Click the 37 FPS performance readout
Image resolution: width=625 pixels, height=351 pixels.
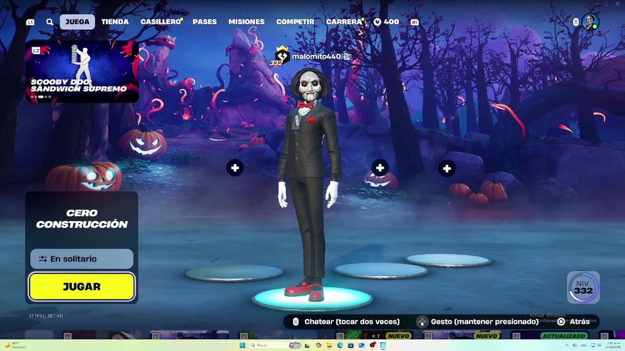click(45, 316)
